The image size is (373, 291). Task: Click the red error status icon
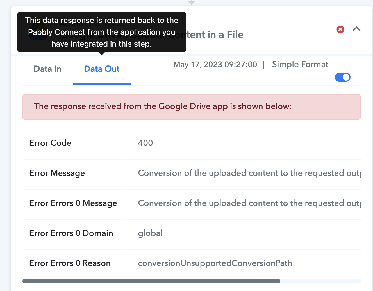coord(340,29)
